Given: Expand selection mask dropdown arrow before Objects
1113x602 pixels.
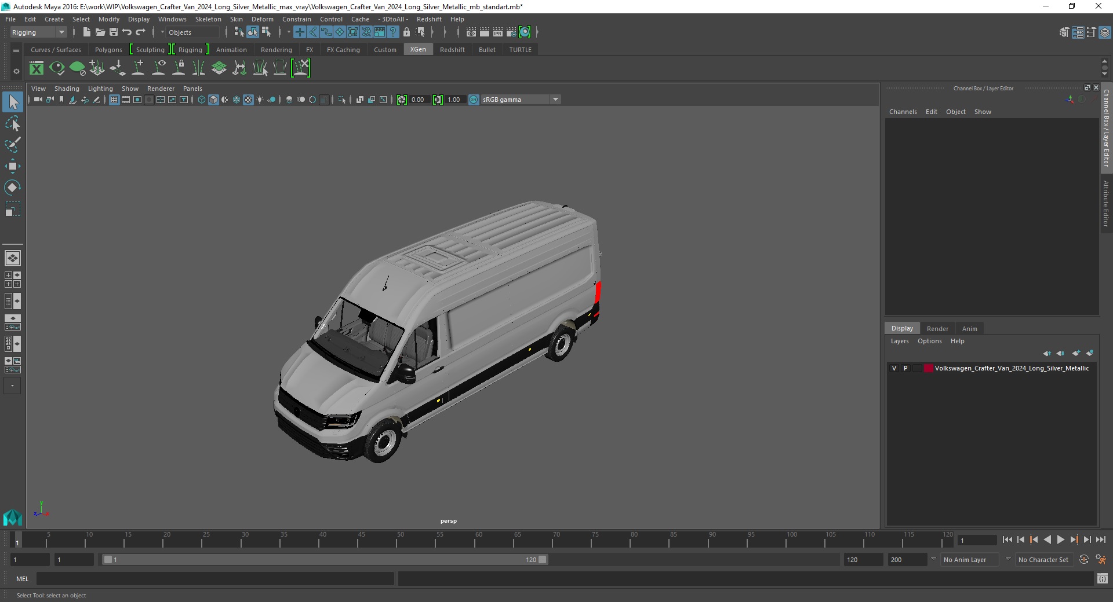Looking at the screenshot, I should pyautogui.click(x=162, y=32).
